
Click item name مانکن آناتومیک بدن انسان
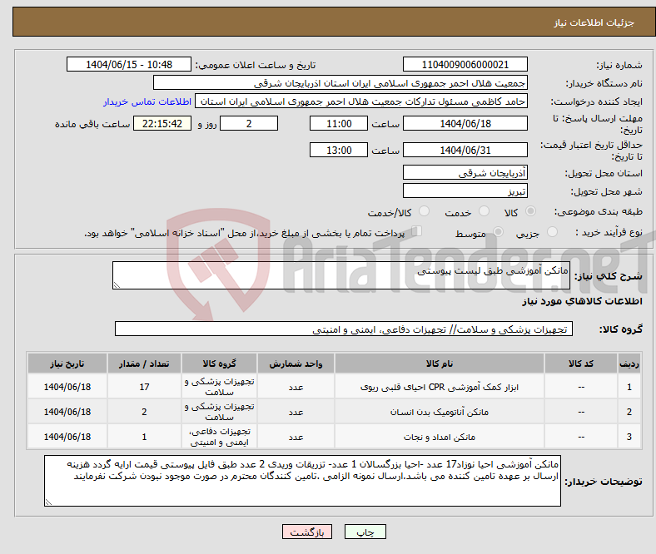point(440,413)
